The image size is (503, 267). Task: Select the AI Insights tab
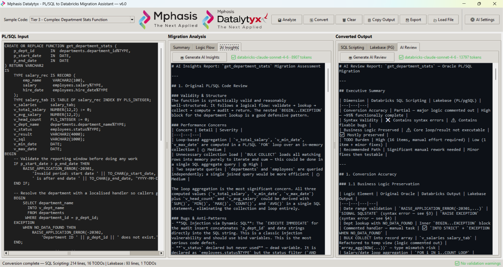pos(229,47)
